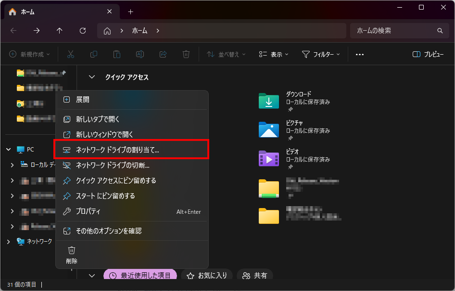Collapse the クイック アクセス section chevron

click(91, 77)
